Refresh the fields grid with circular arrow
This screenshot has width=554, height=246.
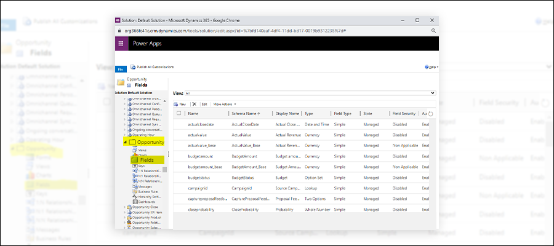430,114
